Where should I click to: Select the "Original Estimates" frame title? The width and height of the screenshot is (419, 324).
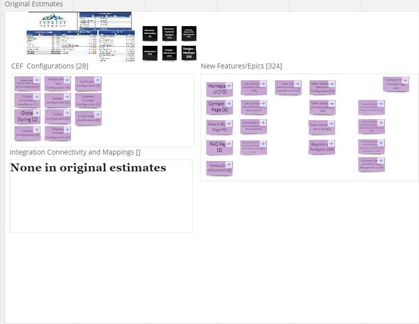(34, 4)
